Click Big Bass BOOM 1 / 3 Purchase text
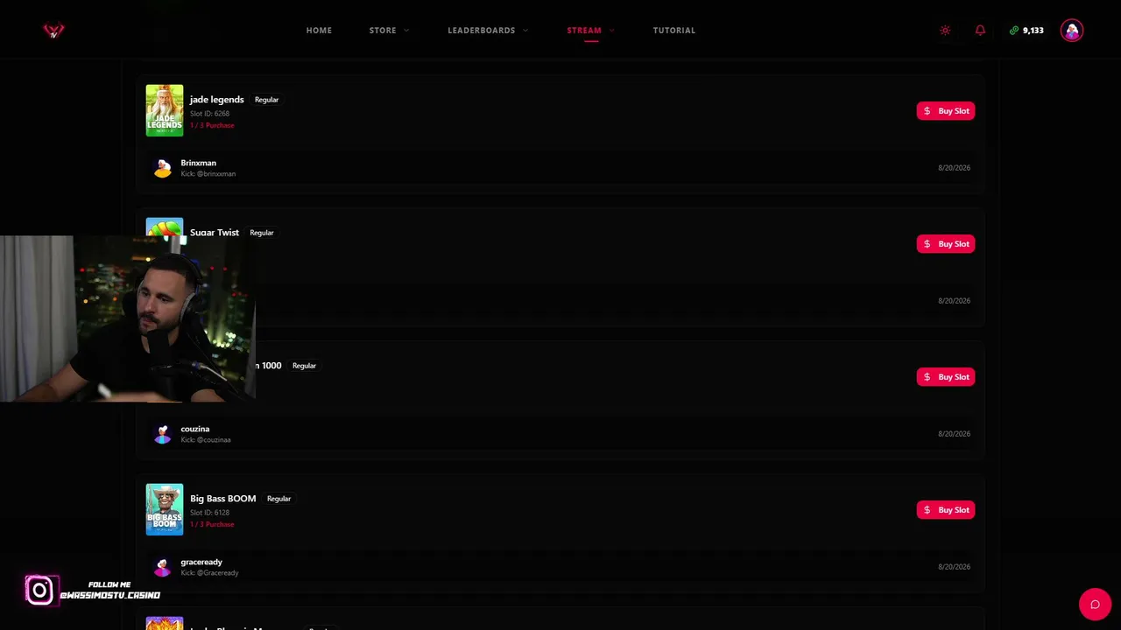Image resolution: width=1121 pixels, height=630 pixels. coord(212,524)
